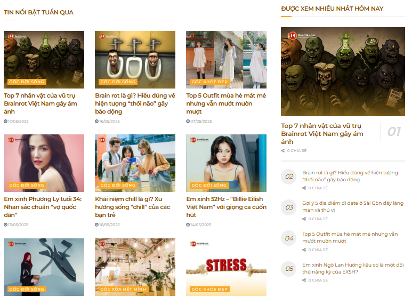This screenshot has height=297, width=412.
Task: Open 'Gợi ý 5 địa điểm date' sidebar link
Action: (x=353, y=206)
